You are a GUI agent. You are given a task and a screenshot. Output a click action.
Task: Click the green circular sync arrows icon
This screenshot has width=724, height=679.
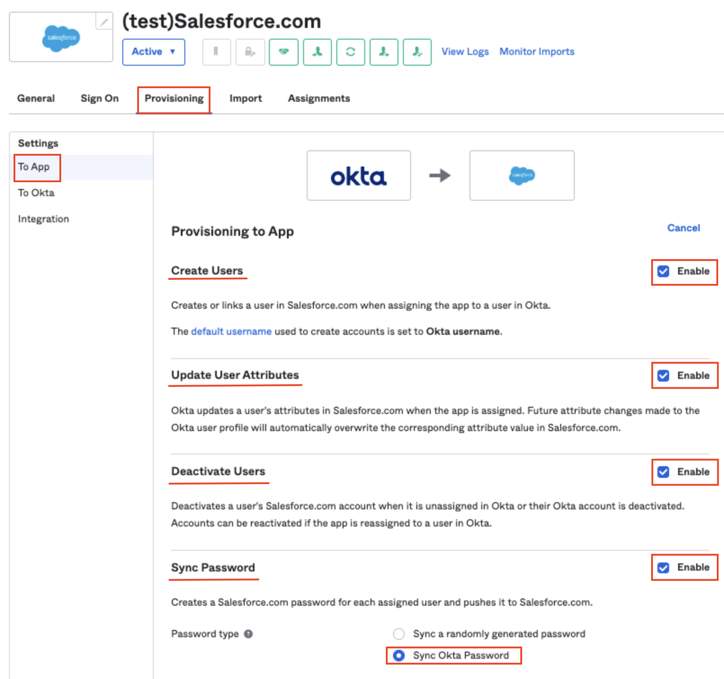point(350,52)
